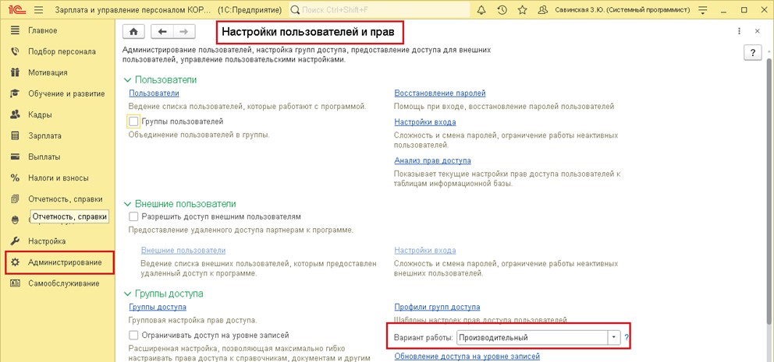This screenshot has height=362, width=774.
Task: Open the Пользователи link
Action: (154, 93)
